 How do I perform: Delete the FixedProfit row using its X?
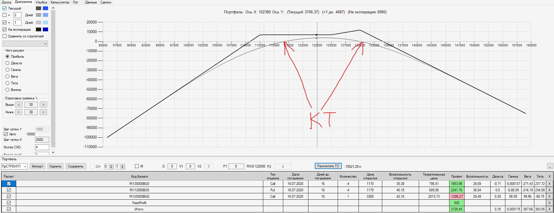pyautogui.click(x=549, y=203)
